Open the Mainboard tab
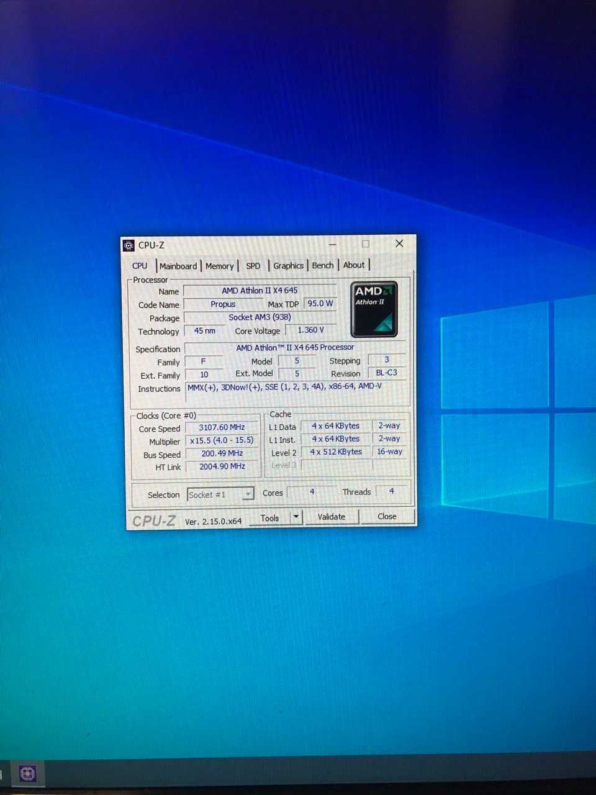 tap(178, 266)
